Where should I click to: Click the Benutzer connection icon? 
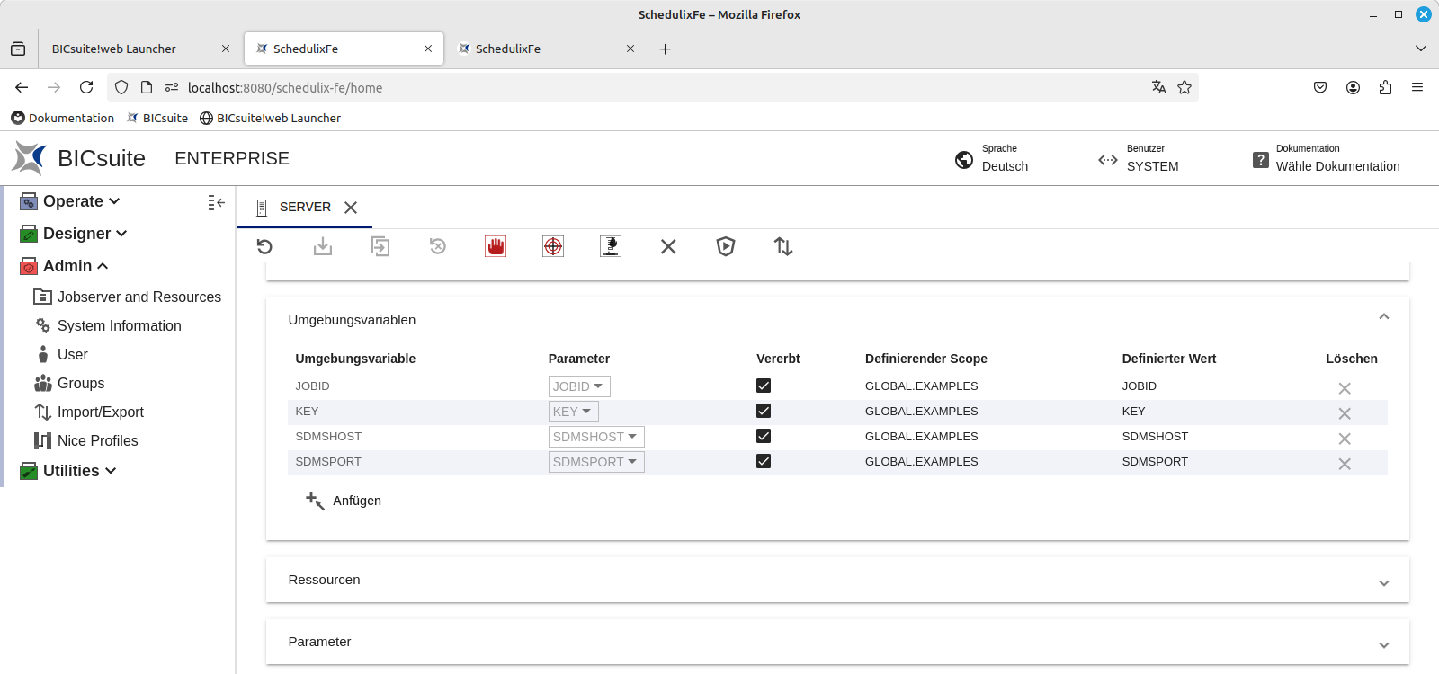(1108, 160)
